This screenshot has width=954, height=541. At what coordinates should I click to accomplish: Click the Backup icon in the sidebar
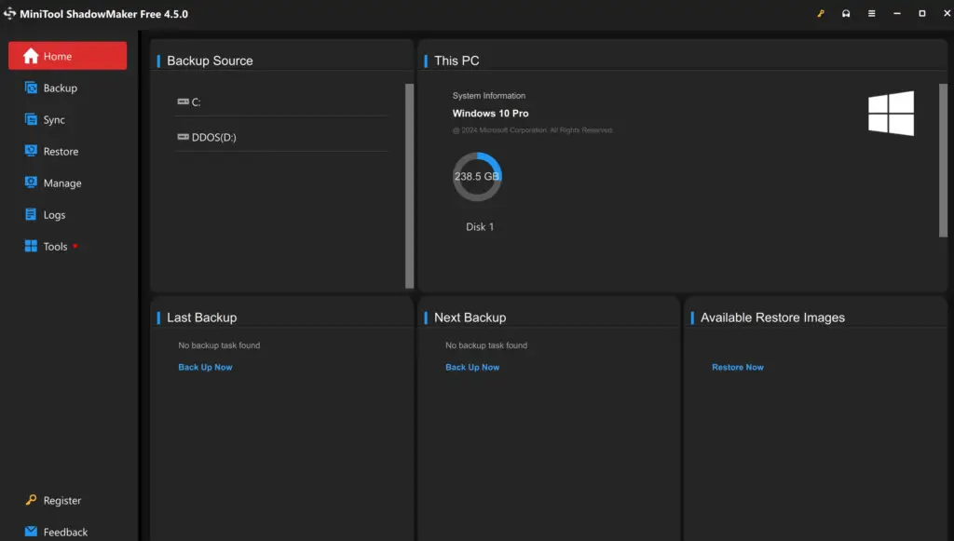(31, 88)
